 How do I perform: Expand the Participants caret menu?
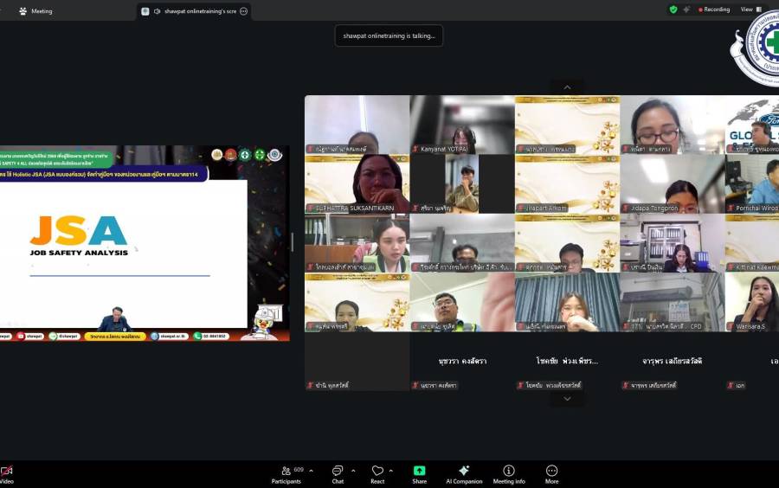coord(311,471)
